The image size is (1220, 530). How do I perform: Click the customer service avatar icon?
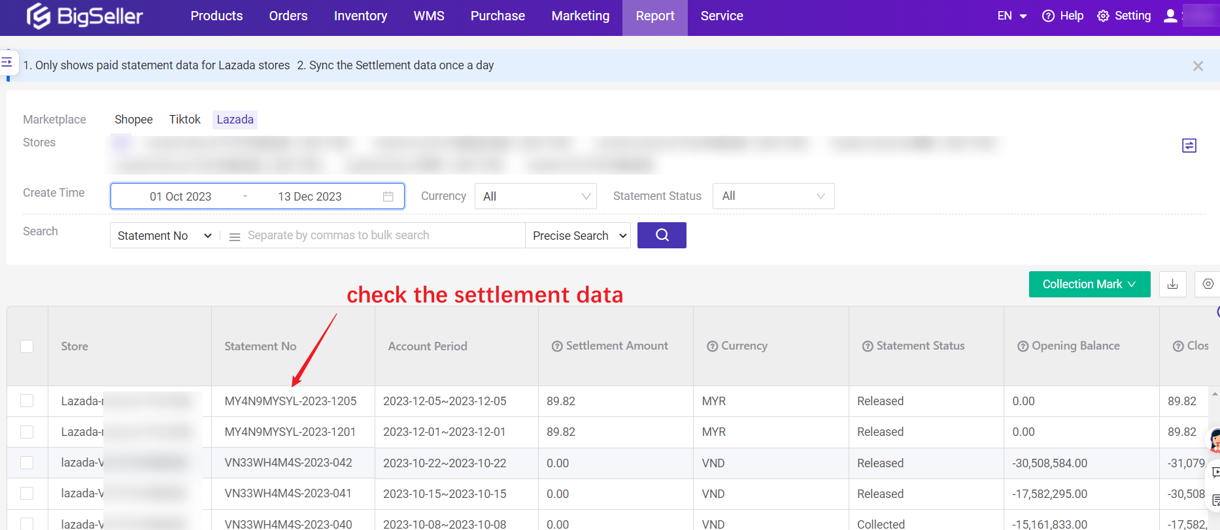coord(1213,441)
